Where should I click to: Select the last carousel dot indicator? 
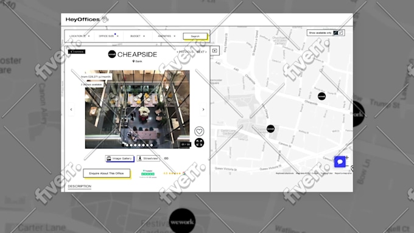[x=151, y=145]
